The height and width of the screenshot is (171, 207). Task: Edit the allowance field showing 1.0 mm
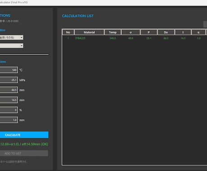tap(9, 120)
